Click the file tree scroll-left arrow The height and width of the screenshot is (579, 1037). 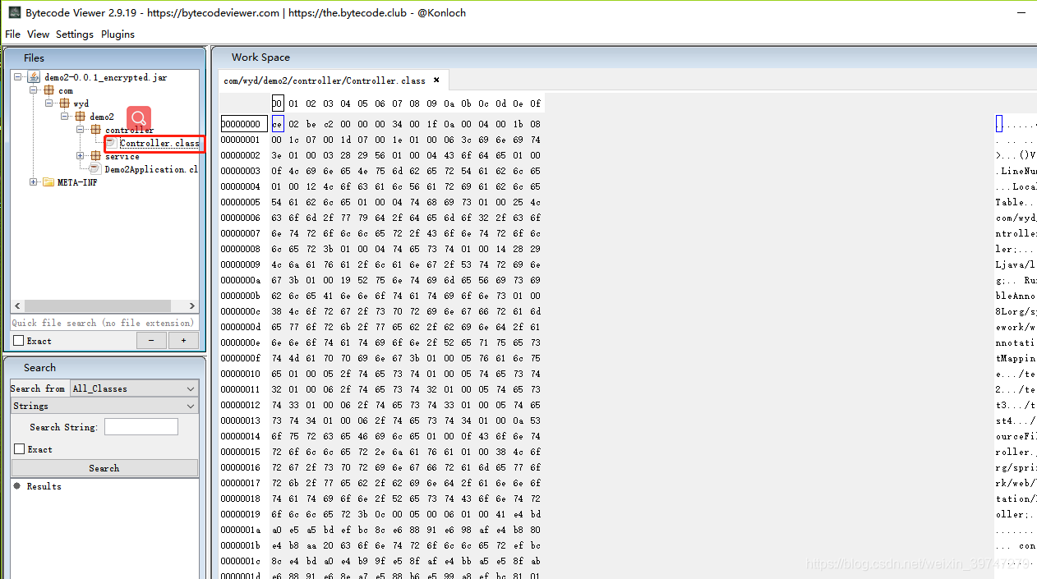pos(16,306)
